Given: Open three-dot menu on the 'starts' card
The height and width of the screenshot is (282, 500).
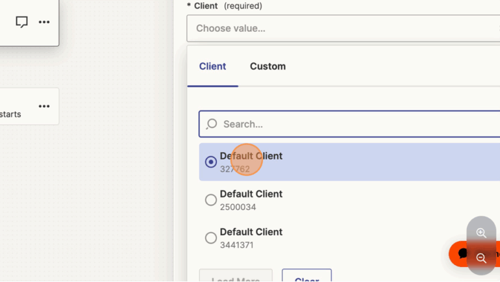Looking at the screenshot, I should 44,107.
